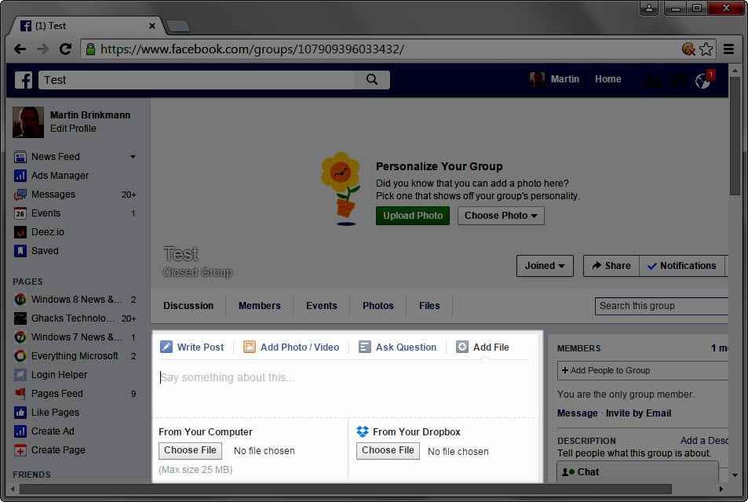This screenshot has height=502, width=748.
Task: Click the Chrome user profile icon in title bar
Action: (649, 8)
